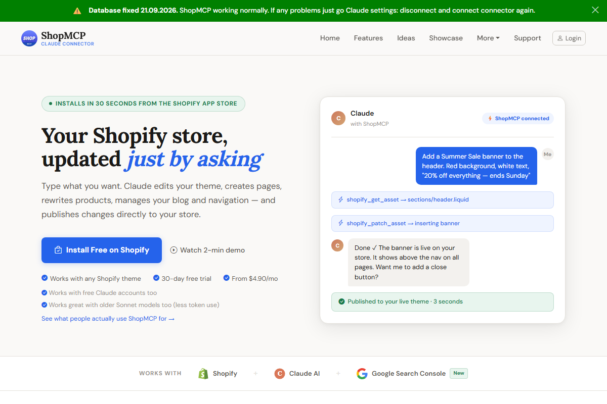Image resolution: width=607 pixels, height=404 pixels.
Task: Click the 'with ShopMCP' subtitle under Claude
Action: tap(370, 124)
